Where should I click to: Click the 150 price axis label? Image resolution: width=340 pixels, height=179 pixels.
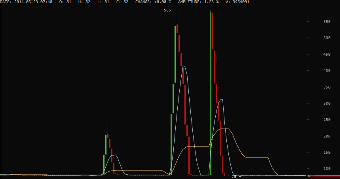point(327,153)
